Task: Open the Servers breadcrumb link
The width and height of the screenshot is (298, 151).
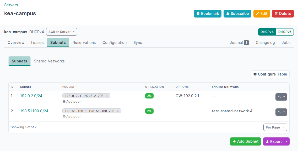Action: coord(11,5)
